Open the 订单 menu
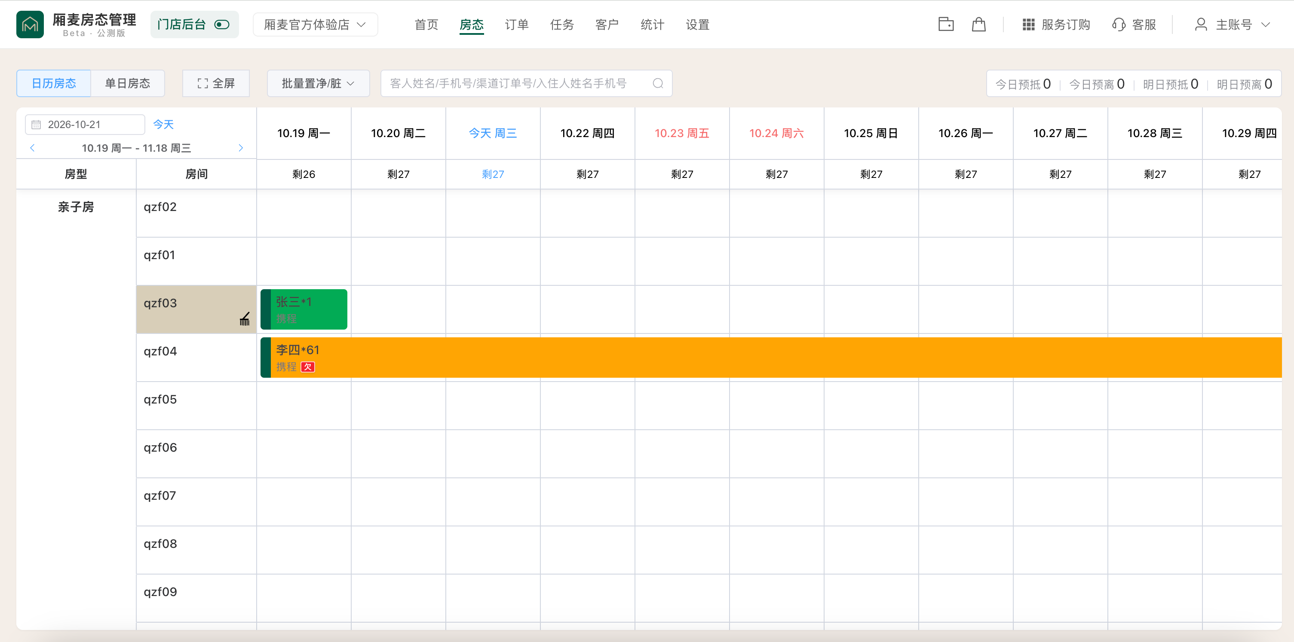This screenshot has width=1294, height=642. point(516,24)
